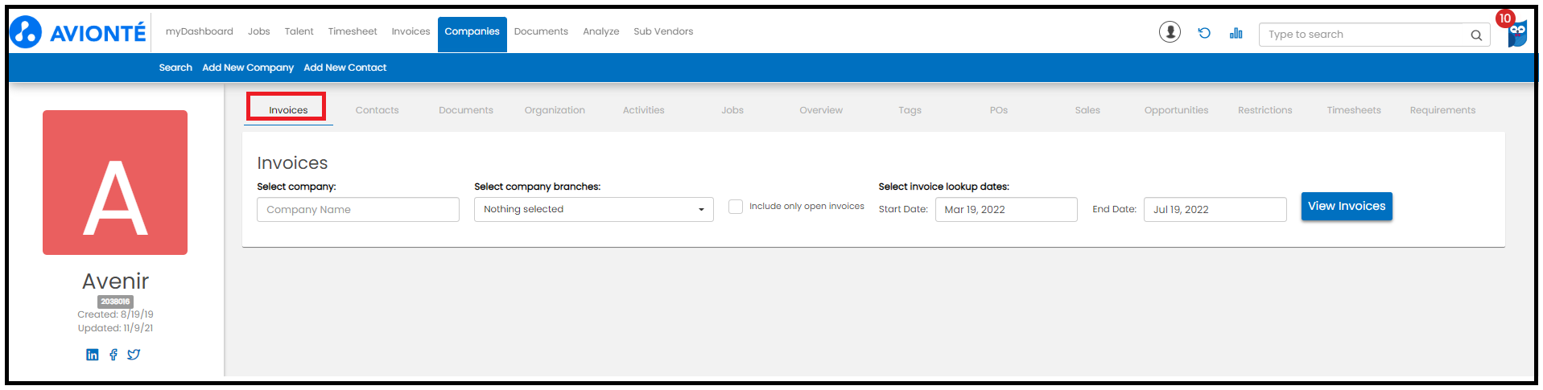Open the user profile icon
The height and width of the screenshot is (390, 1543).
pyautogui.click(x=1170, y=32)
